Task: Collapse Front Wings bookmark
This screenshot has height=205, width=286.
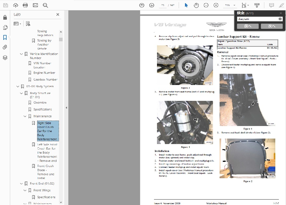Action: [25, 190]
